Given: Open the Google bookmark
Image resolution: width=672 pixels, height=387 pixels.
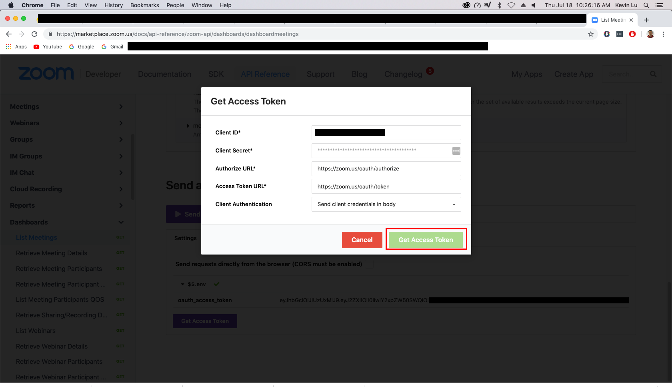Looking at the screenshot, I should coord(82,47).
